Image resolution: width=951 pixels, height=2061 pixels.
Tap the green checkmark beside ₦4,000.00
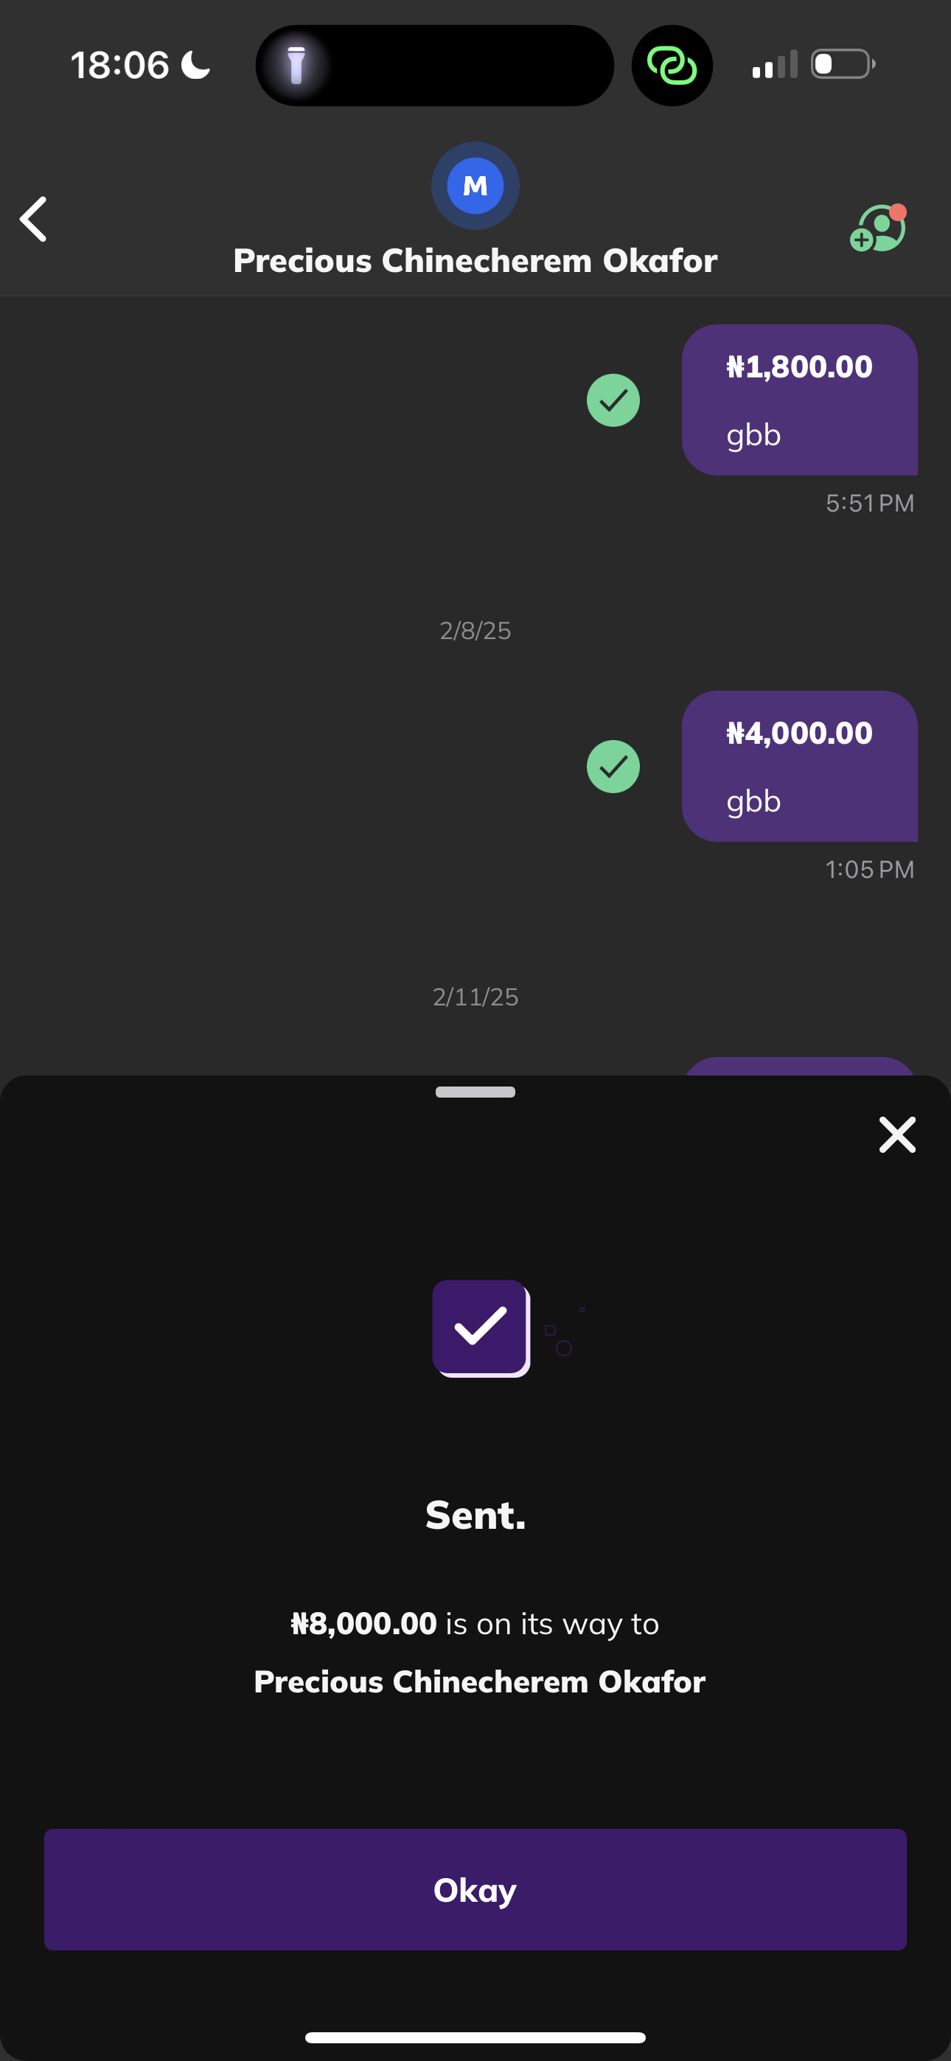tap(613, 767)
